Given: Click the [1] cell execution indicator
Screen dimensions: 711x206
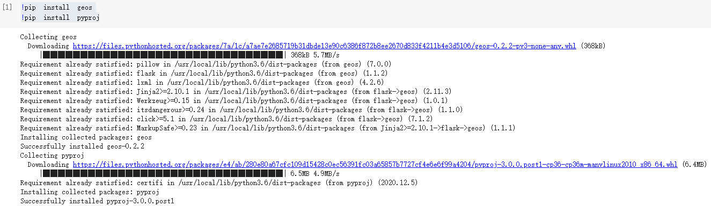Looking at the screenshot, I should click(8, 8).
